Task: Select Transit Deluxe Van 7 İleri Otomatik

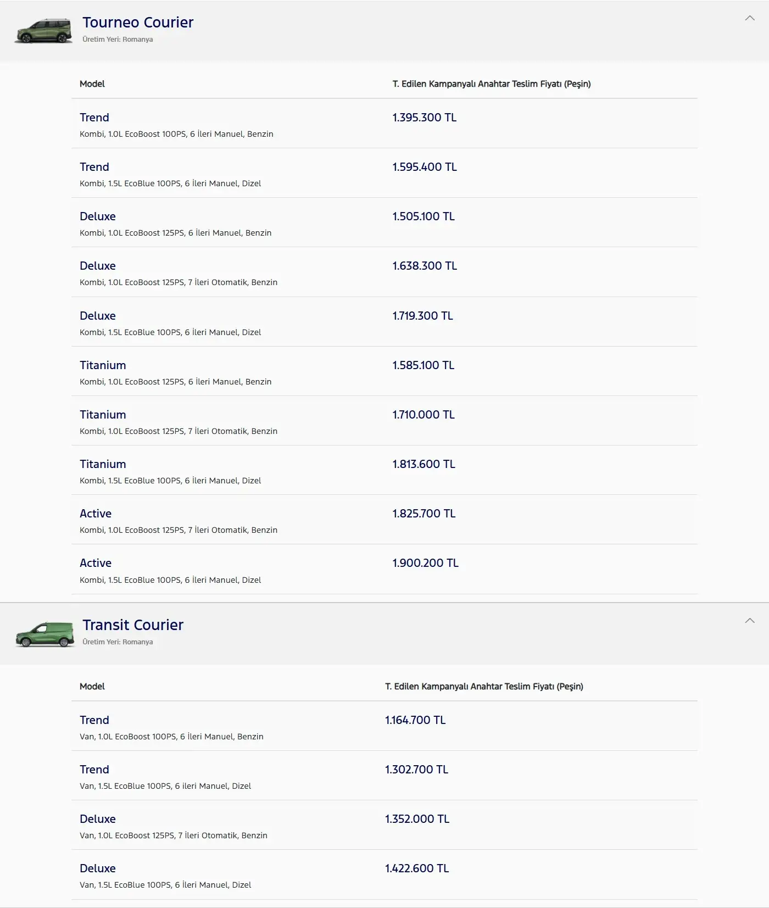Action: click(384, 825)
